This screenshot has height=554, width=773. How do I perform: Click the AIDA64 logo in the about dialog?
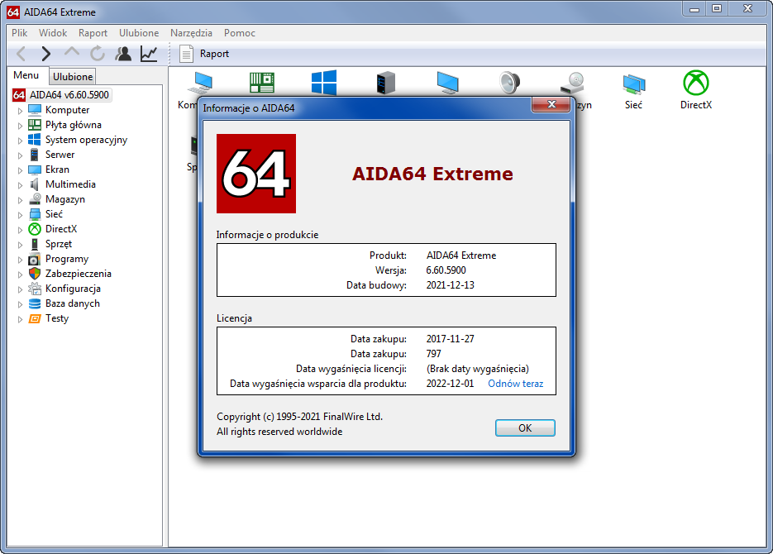(x=256, y=174)
